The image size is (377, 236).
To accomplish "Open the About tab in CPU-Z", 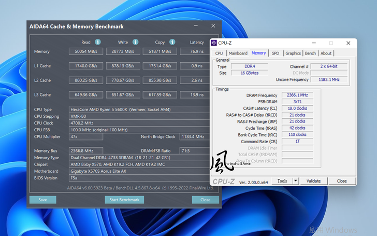I will (326, 53).
